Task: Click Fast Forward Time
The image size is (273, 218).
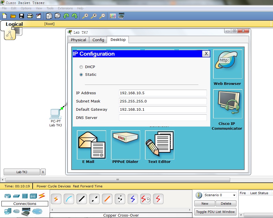Action: (x=88, y=186)
